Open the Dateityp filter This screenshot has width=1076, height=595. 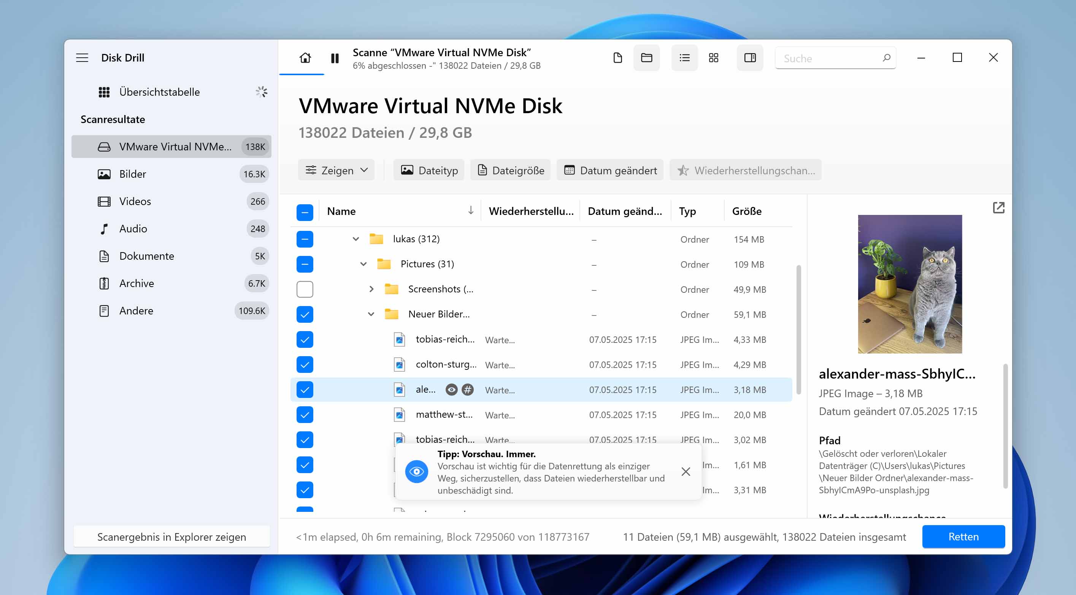click(x=429, y=170)
